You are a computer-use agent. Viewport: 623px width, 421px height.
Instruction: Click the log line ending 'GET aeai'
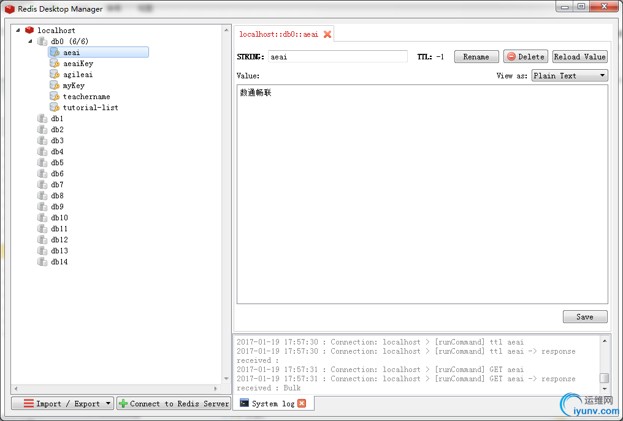pos(380,370)
